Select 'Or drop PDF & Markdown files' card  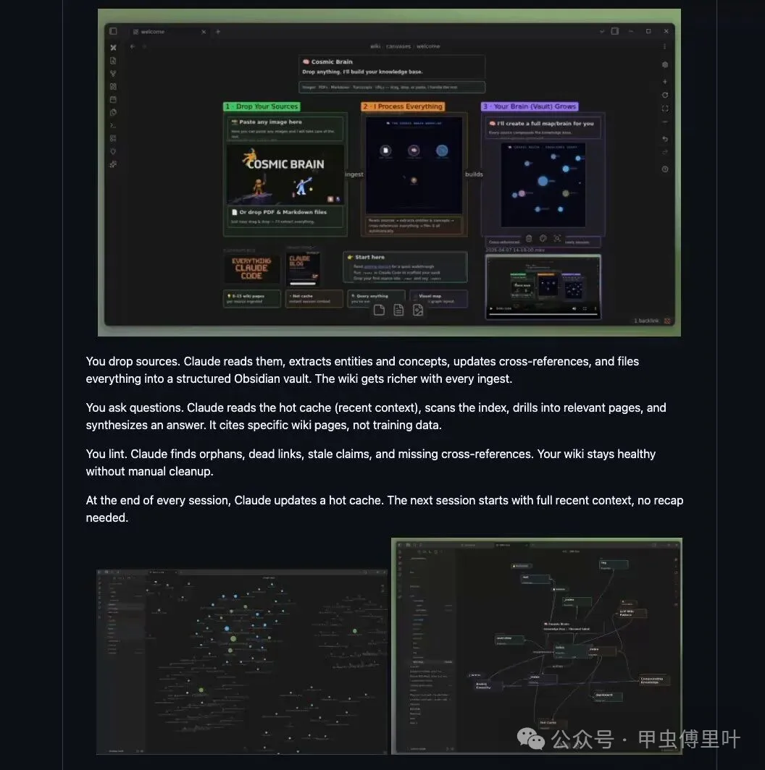pyautogui.click(x=285, y=216)
